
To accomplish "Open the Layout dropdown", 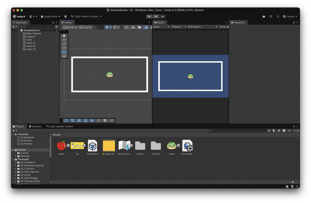I will [290, 16].
